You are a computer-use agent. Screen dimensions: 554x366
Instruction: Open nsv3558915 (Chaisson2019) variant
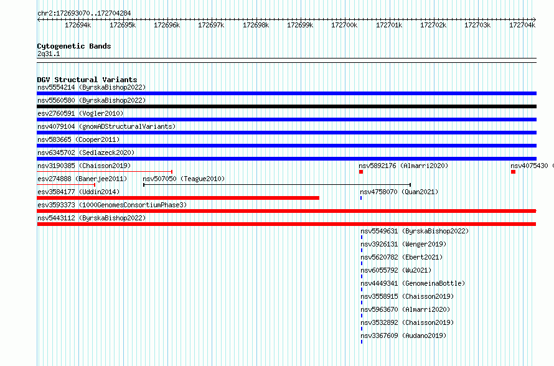pos(407,296)
